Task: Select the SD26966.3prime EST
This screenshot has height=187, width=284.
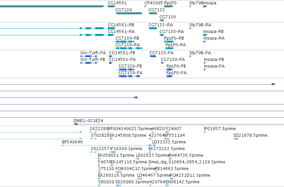Action: pos(118,185)
